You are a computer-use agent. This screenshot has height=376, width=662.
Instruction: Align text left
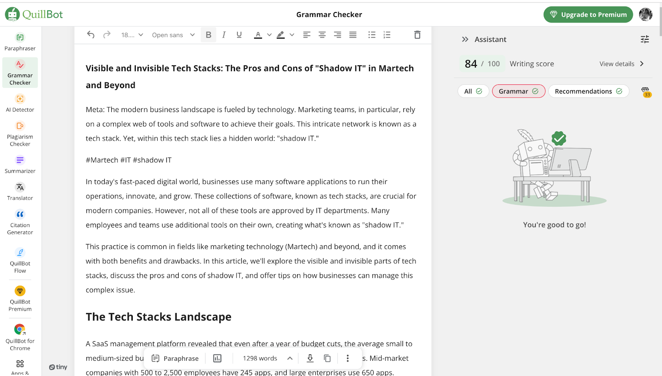(307, 35)
